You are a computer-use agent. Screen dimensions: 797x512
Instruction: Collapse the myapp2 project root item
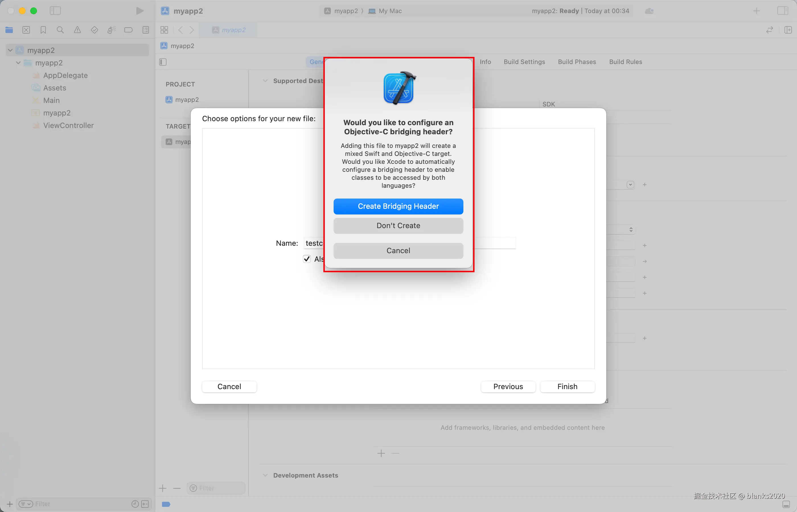click(x=10, y=50)
